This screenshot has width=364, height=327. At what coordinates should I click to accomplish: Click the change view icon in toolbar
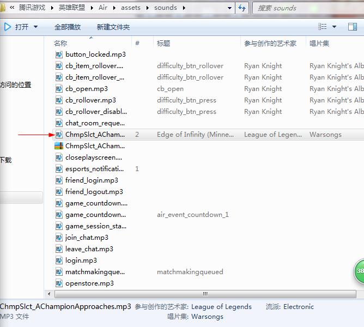click(323, 27)
